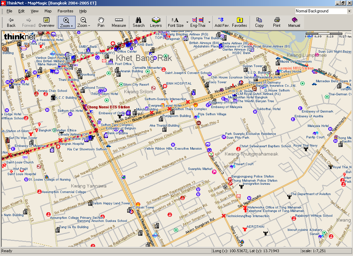Print the map
353x256 pixels.
click(x=276, y=22)
